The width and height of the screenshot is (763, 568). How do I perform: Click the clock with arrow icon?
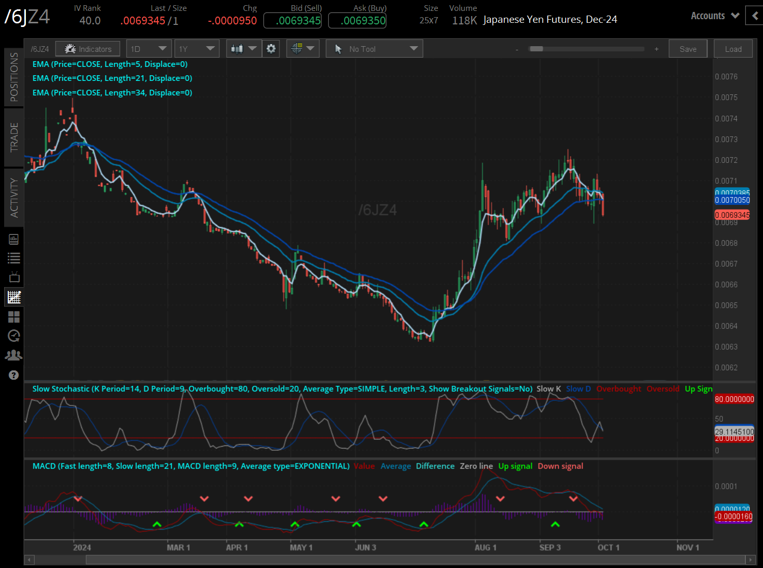(14, 336)
